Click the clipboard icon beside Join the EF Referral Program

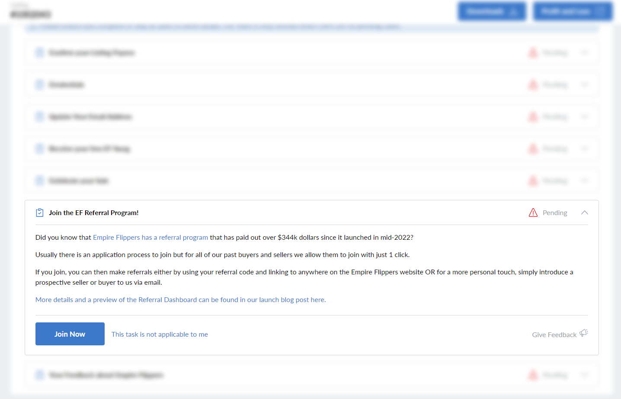click(40, 212)
